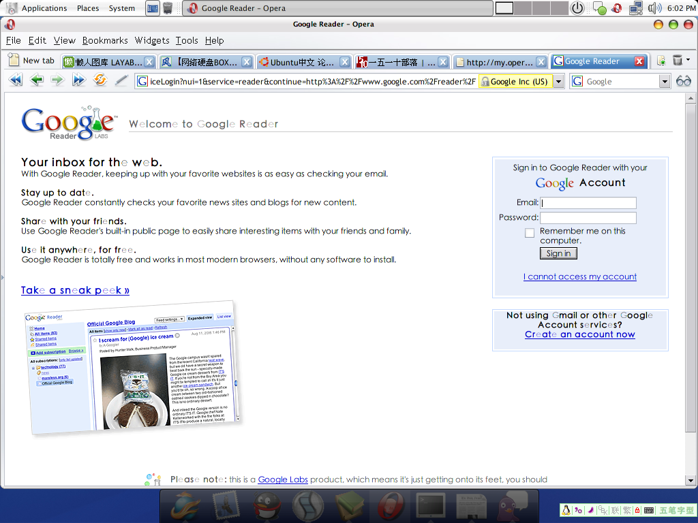The image size is (698, 523).
Task: Open the address bar history dropdown arrow
Action: pyautogui.click(x=558, y=82)
